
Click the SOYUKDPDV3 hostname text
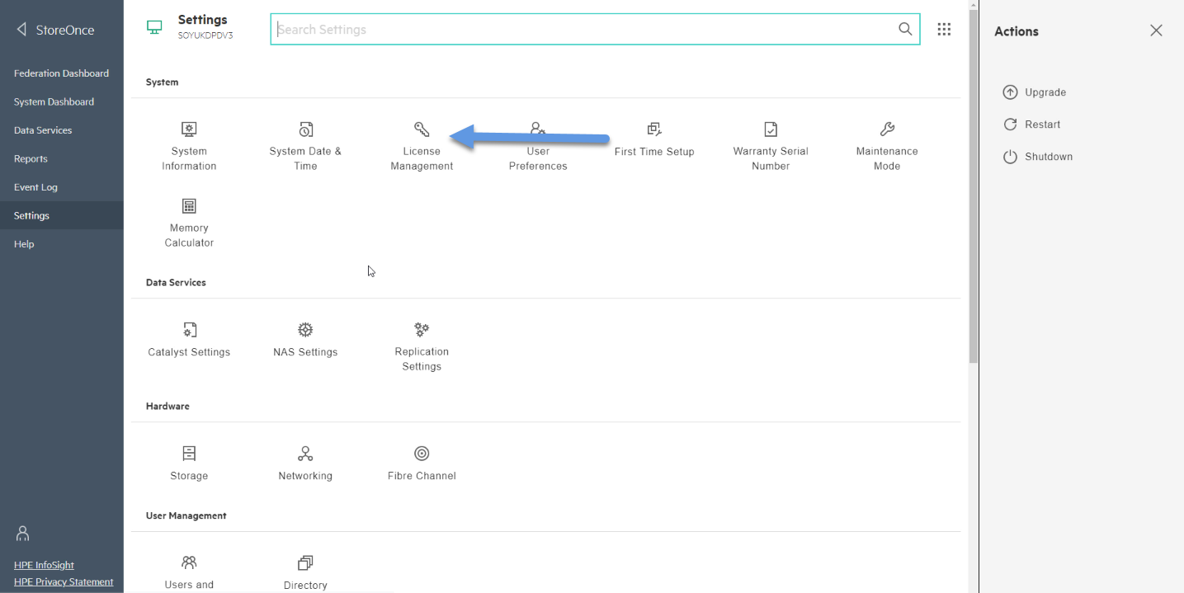[x=205, y=36]
